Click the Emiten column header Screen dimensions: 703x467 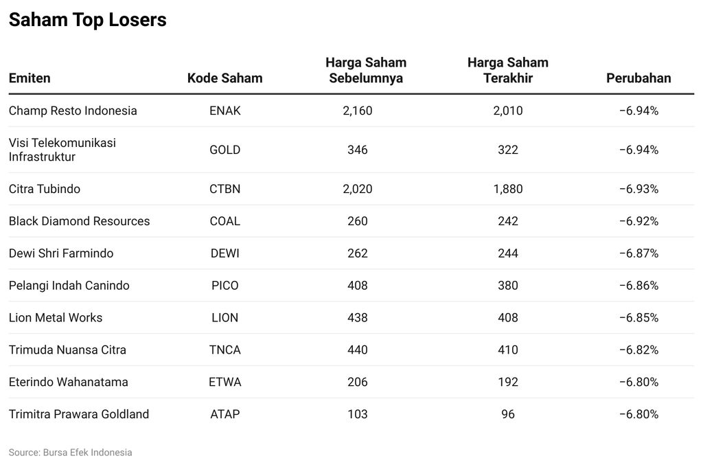tap(30, 78)
